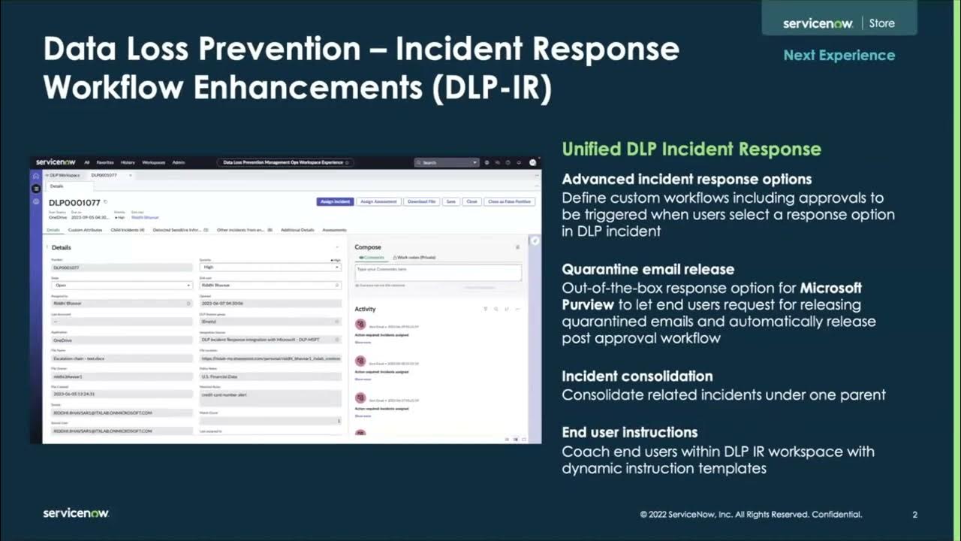
Task: Open the more options icon in Activity panel
Action: pos(517,309)
